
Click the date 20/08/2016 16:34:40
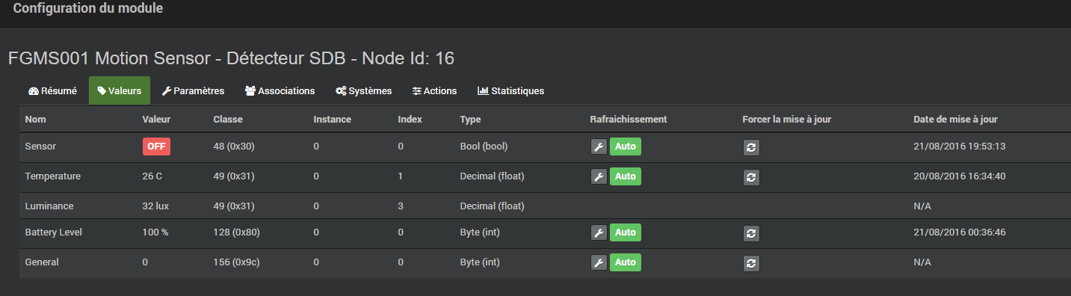point(960,176)
